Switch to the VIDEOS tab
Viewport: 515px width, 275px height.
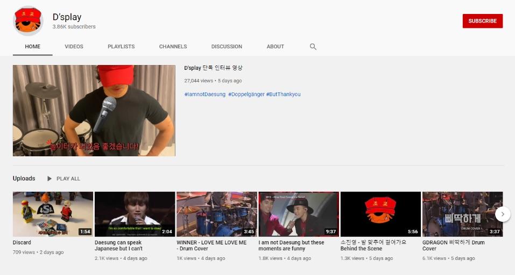click(x=74, y=47)
